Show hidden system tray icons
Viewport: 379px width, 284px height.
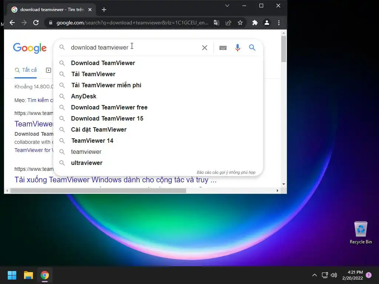pyautogui.click(x=314, y=275)
